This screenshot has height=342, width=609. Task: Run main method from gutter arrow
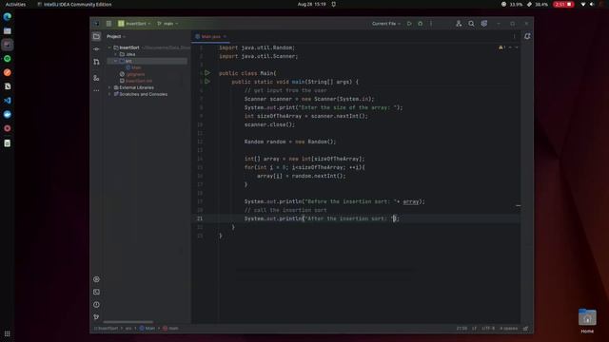point(207,82)
